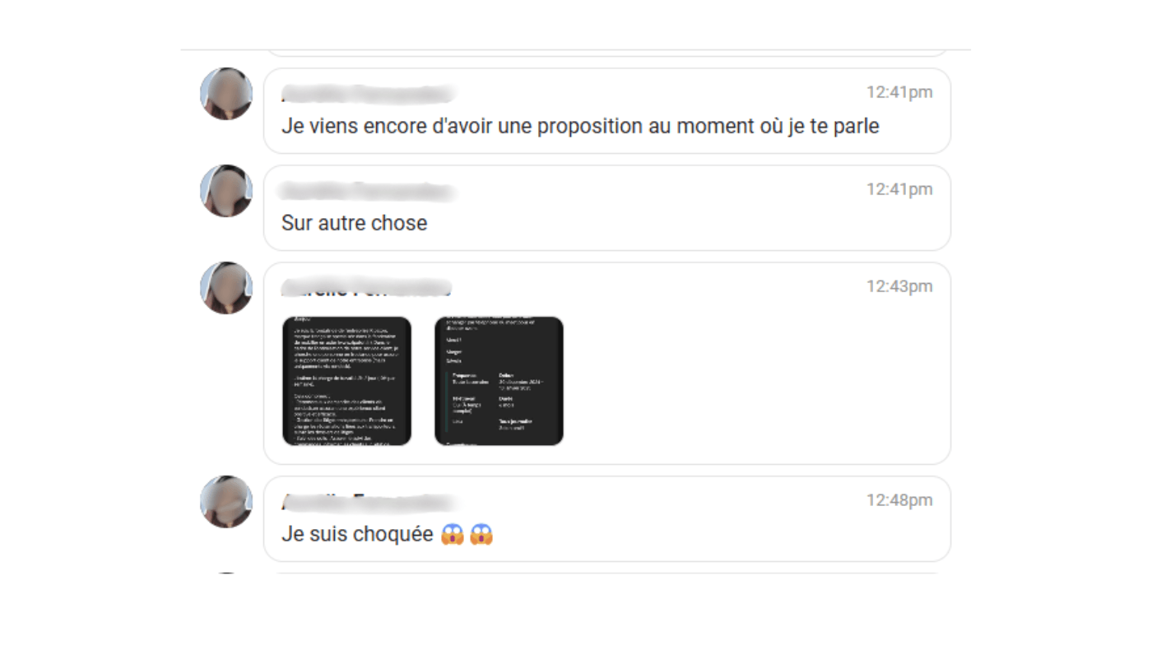Click avatar beside "Je viens encore" message
Screen dimensions: 1152x650
point(226,94)
